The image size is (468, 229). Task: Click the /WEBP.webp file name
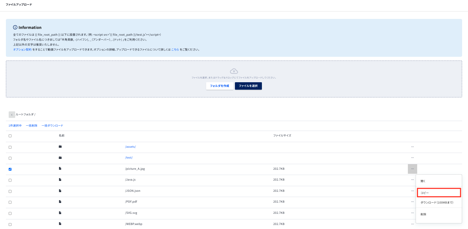(134, 224)
